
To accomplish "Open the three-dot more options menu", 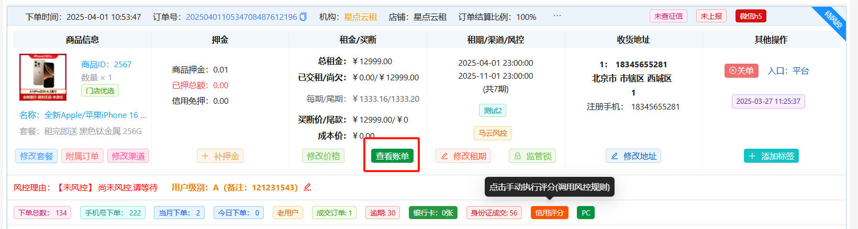I will point(557,16).
